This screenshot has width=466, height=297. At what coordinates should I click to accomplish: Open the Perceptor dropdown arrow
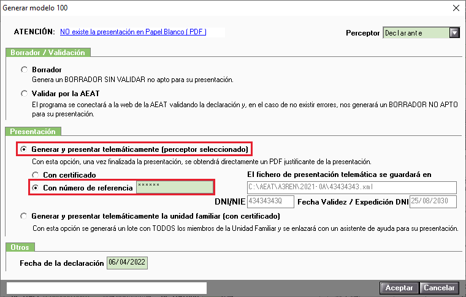[454, 32]
